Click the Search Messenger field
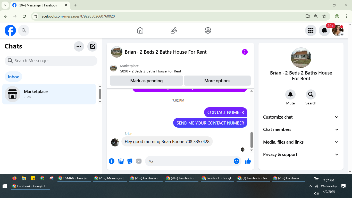 (x=51, y=61)
